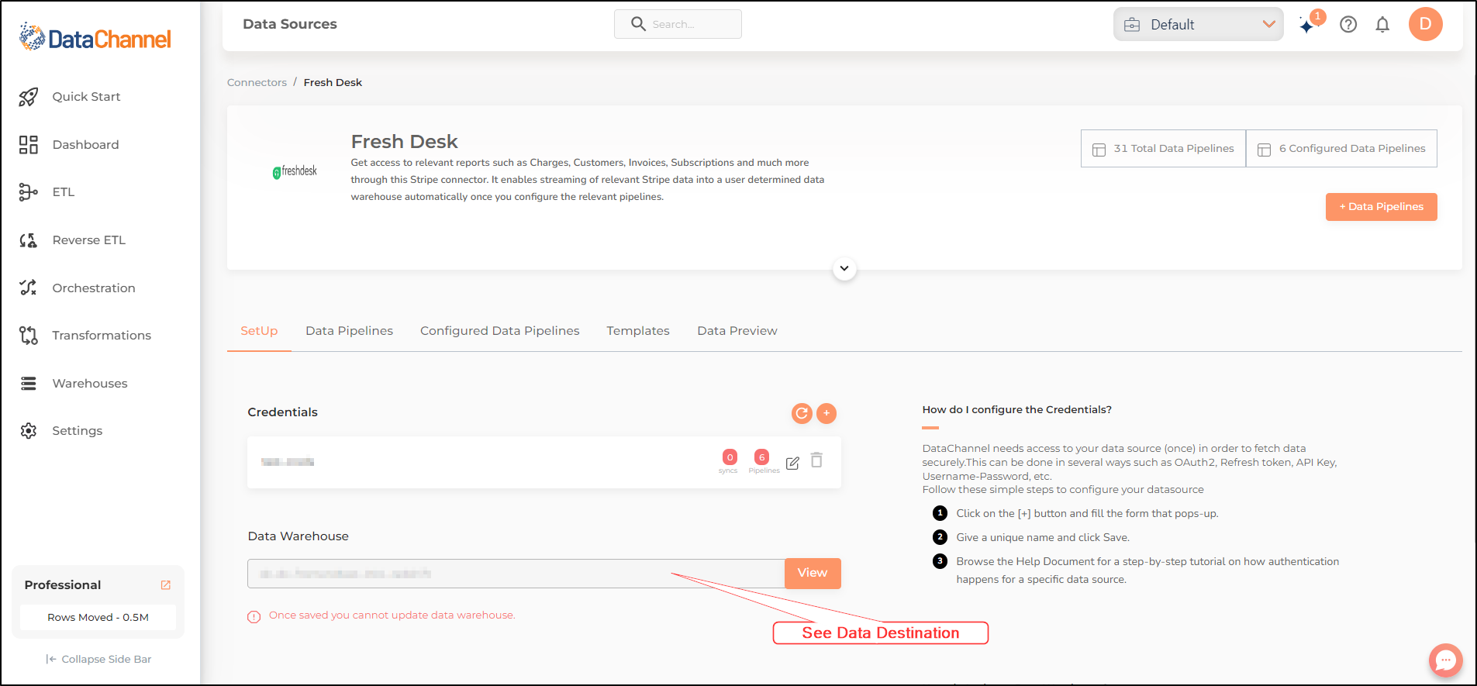
Task: Switch to the SetUp tab
Action: coord(259,331)
